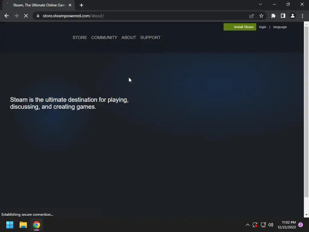Open a new tab
309x232 pixels.
tap(81, 5)
